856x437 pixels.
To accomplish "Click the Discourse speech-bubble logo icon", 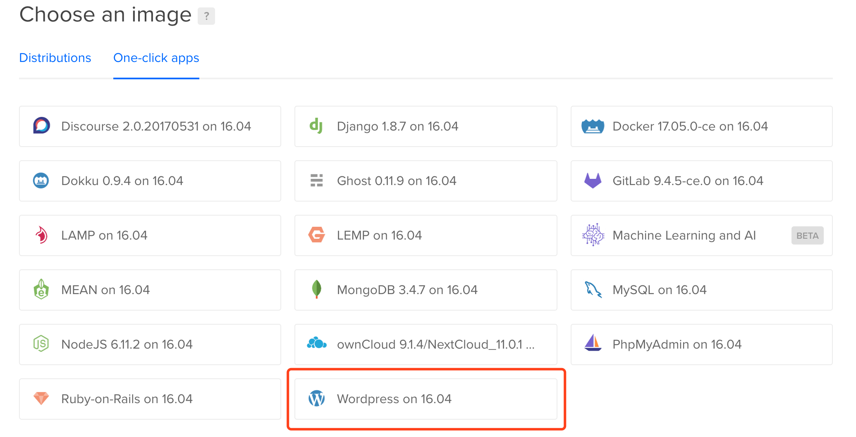I will pos(41,126).
